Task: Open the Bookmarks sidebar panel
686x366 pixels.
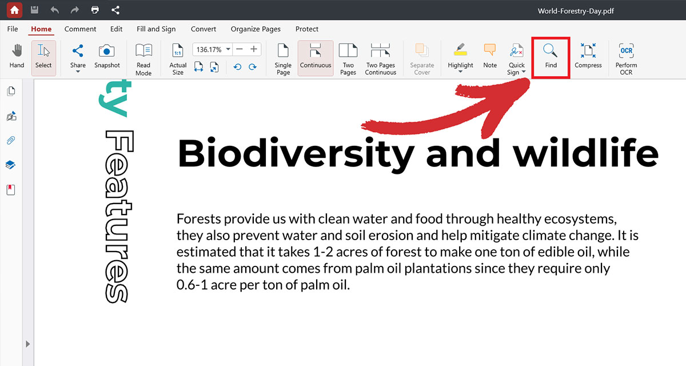Action: tap(10, 189)
